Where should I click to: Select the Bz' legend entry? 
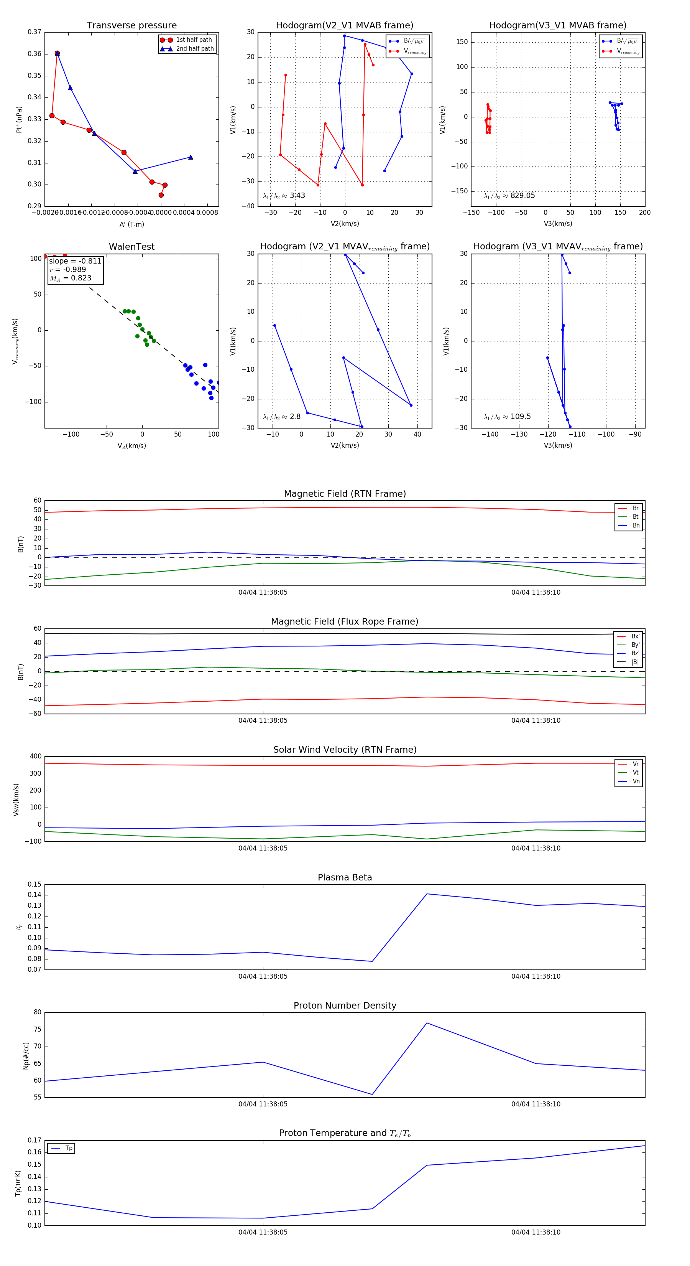(x=628, y=653)
